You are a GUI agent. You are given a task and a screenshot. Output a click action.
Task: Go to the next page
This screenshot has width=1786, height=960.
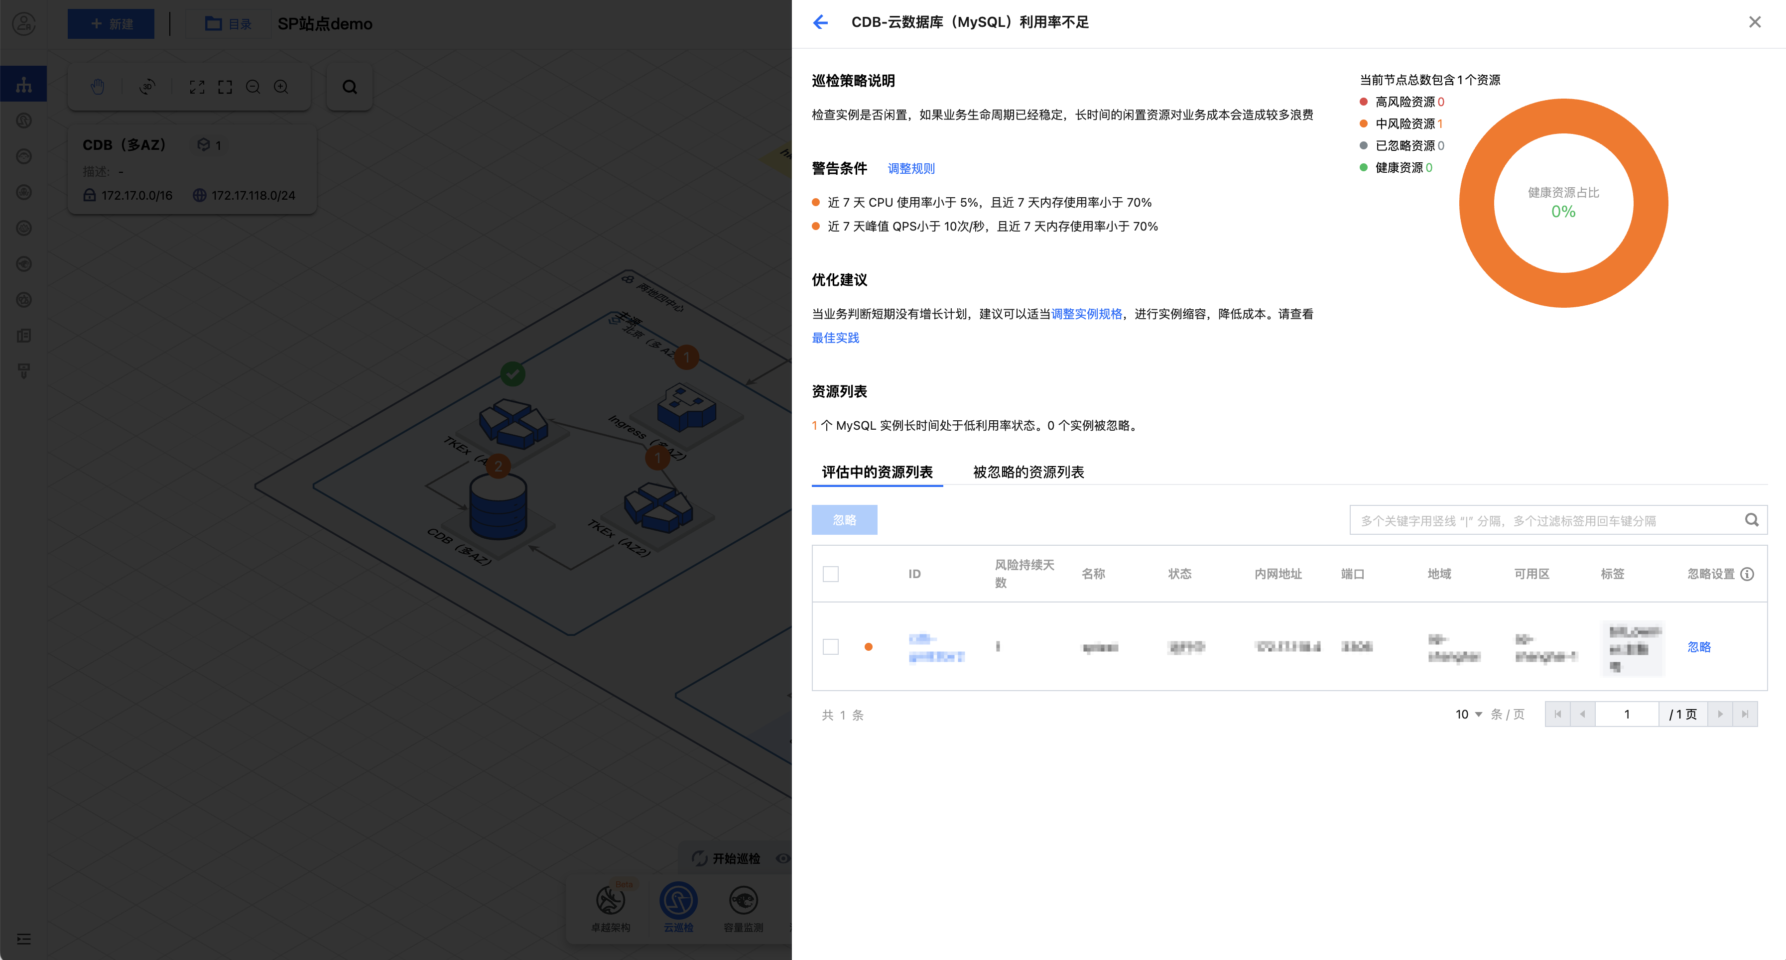coord(1720,714)
